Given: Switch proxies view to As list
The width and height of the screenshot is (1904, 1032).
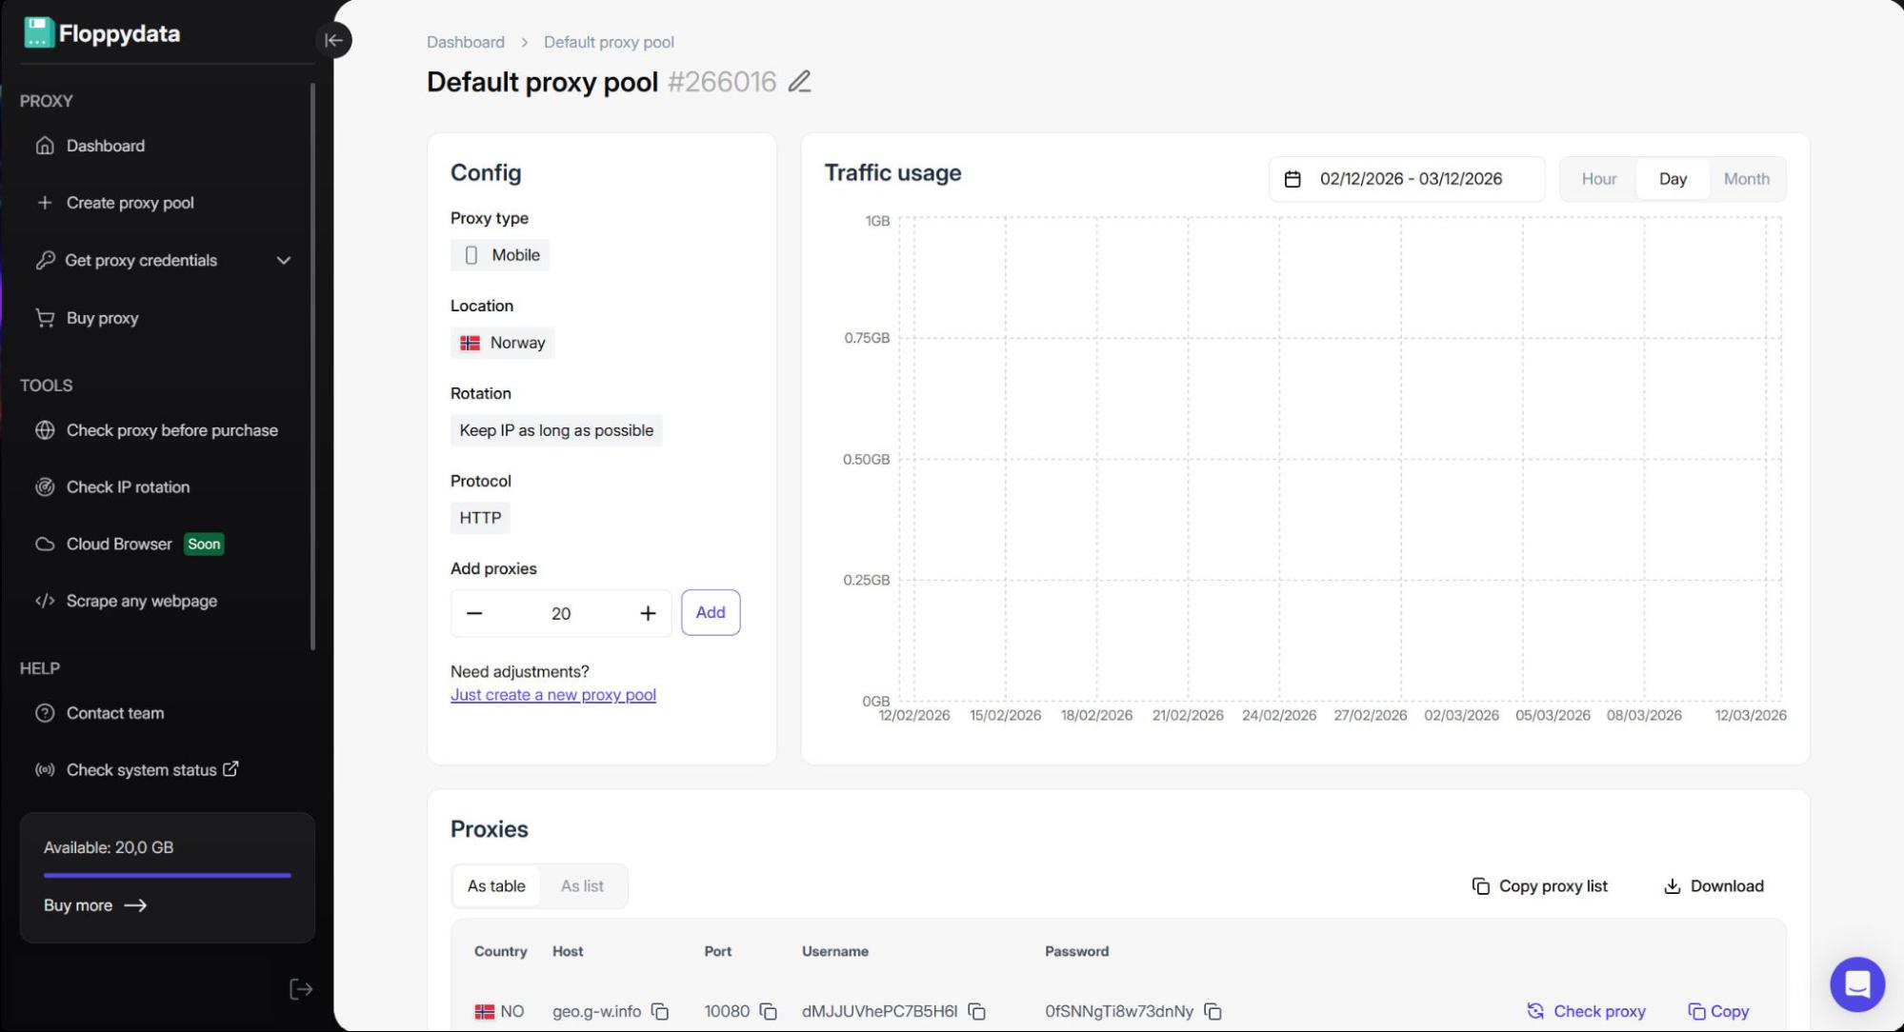Looking at the screenshot, I should click(582, 886).
